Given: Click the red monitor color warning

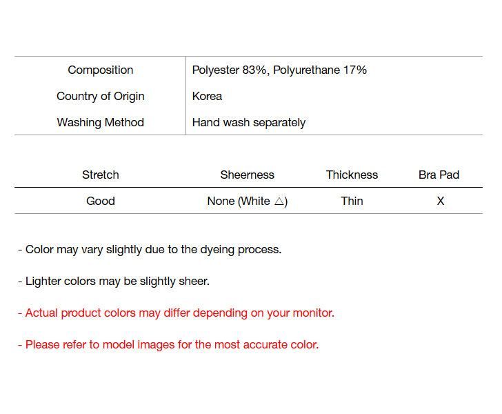Looking at the screenshot, I should (176, 313).
